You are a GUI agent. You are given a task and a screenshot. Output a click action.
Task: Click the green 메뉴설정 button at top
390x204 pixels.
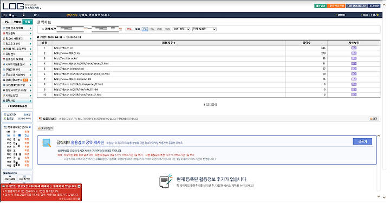pyautogui.click(x=320, y=6)
